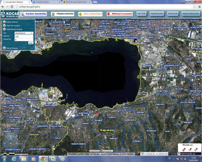Open Yardım-Semboller help button
Image resolution: width=202 pixels, height=162 pixels.
(x=33, y=14)
